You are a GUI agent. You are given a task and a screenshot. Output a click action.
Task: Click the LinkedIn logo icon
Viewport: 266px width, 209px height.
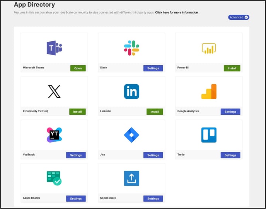(x=131, y=92)
